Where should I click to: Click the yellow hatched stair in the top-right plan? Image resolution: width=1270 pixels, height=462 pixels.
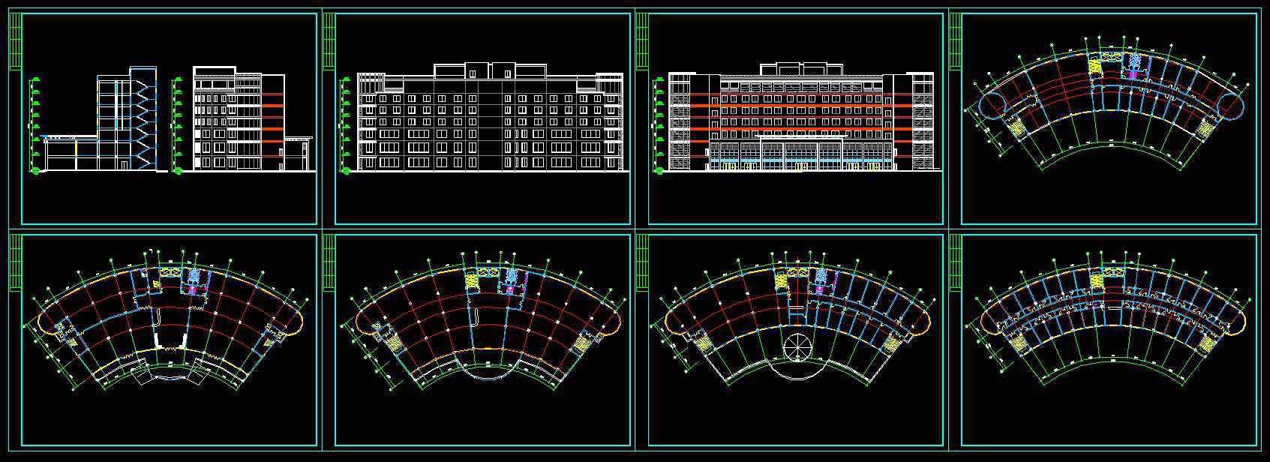pos(1097,64)
